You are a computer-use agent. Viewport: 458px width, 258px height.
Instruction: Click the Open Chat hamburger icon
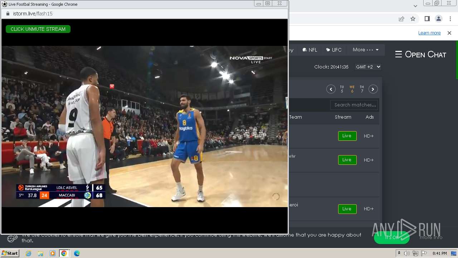[399, 54]
